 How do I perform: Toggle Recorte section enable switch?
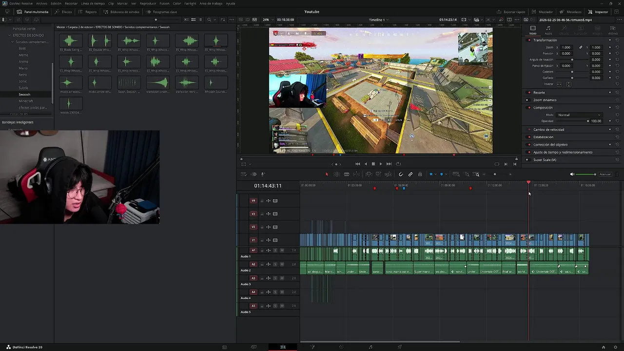[x=529, y=92]
